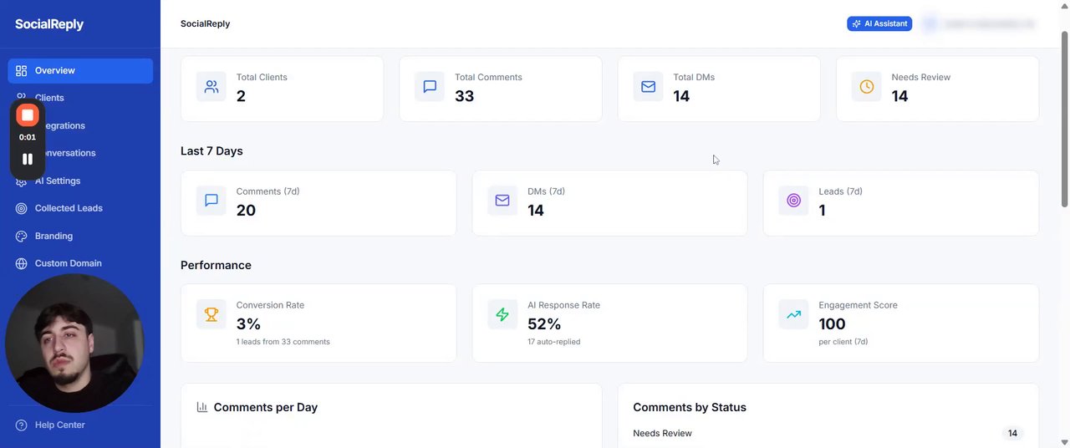Click the Help Center question mark icon

coord(22,425)
